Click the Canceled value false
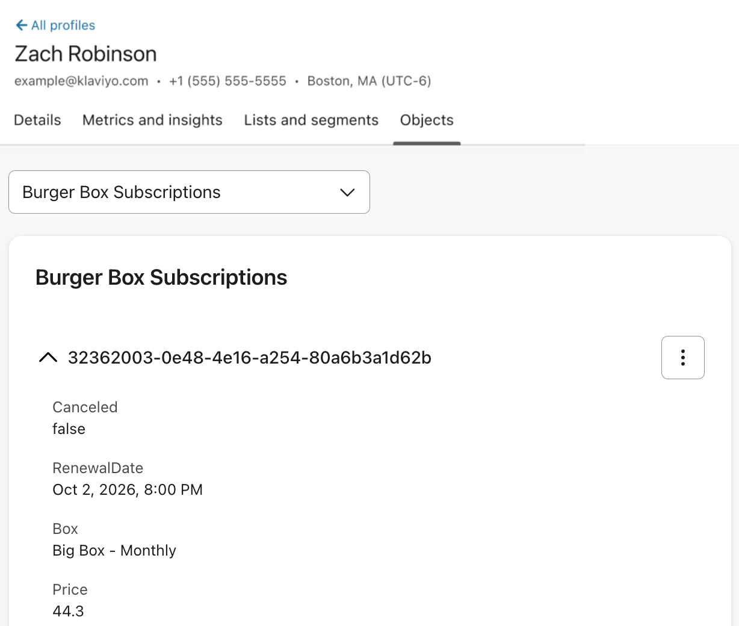The image size is (739, 626). 69,429
